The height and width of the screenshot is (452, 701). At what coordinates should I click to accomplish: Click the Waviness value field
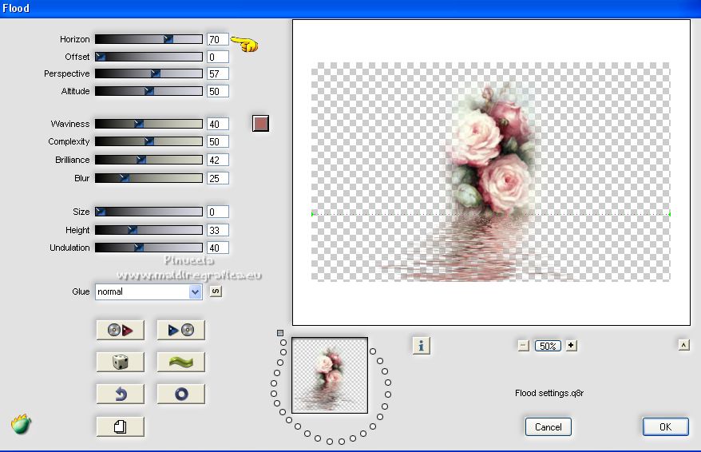[x=218, y=124]
